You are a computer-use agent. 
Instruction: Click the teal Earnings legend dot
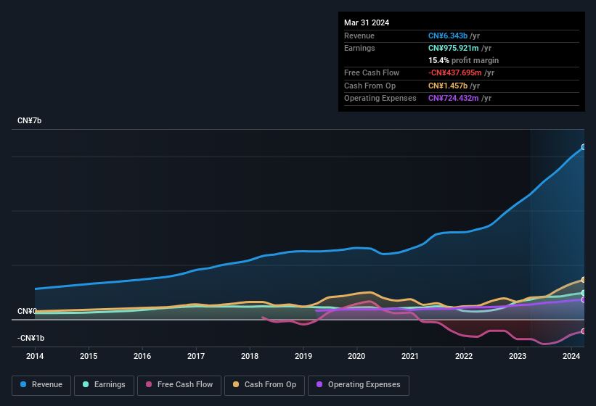(86, 385)
